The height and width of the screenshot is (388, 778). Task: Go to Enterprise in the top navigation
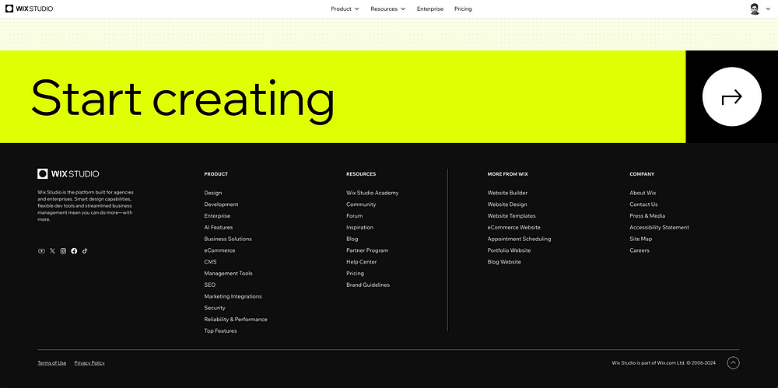(430, 9)
